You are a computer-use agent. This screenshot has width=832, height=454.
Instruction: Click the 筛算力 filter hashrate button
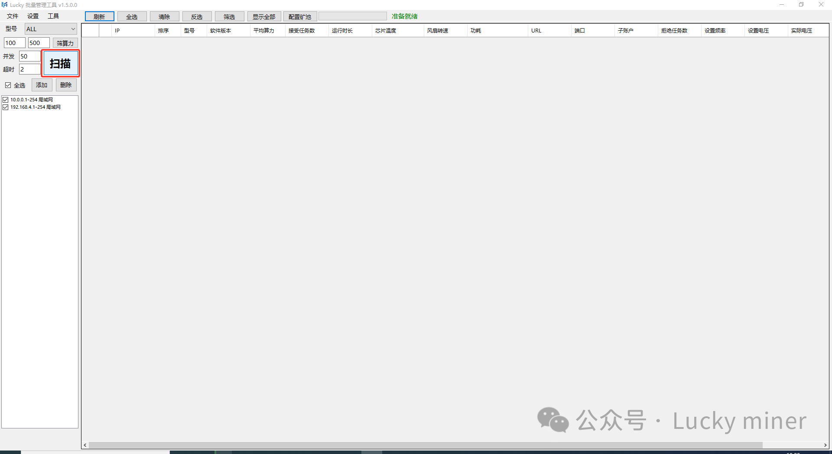click(65, 43)
